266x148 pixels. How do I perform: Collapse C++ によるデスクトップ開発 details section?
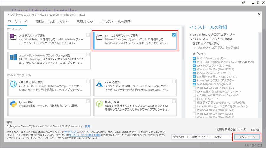coord(191,39)
